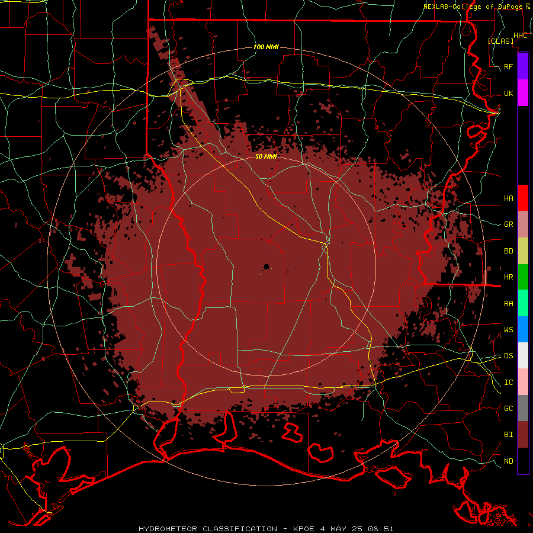This screenshot has height=533, width=533.
Task: Click the ND legend label
Action: click(509, 461)
